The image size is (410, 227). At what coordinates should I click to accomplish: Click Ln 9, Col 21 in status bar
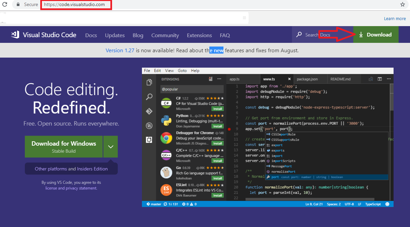314,204
